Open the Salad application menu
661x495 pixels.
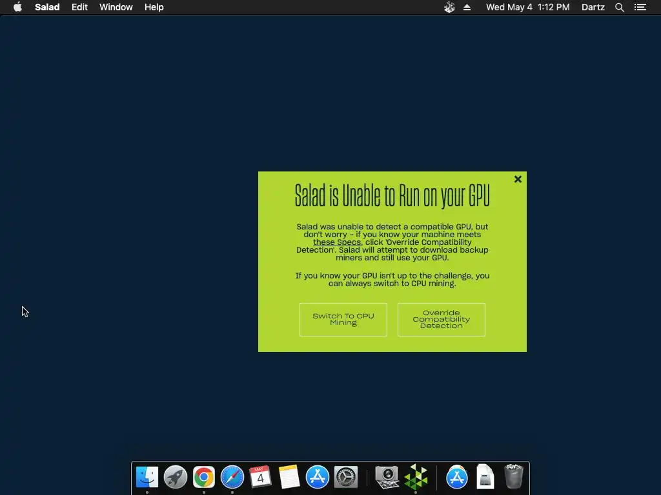tap(47, 7)
